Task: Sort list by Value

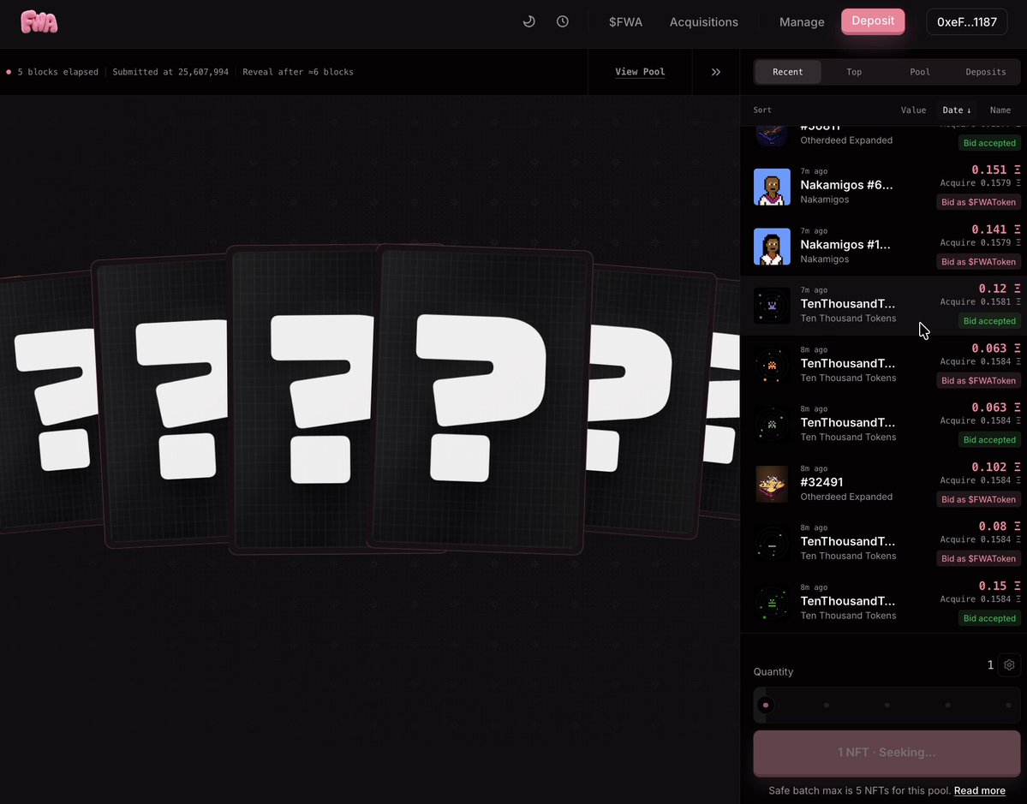Action: [x=913, y=110]
